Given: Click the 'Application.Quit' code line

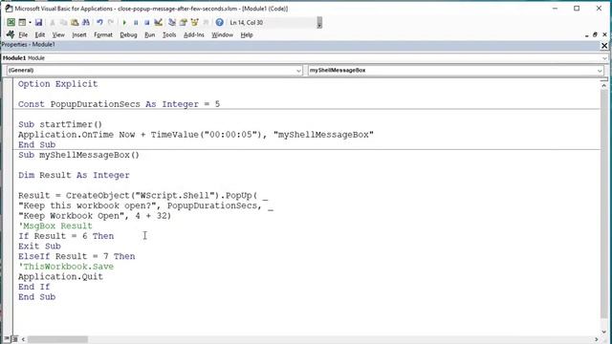Looking at the screenshot, I should click(60, 276).
